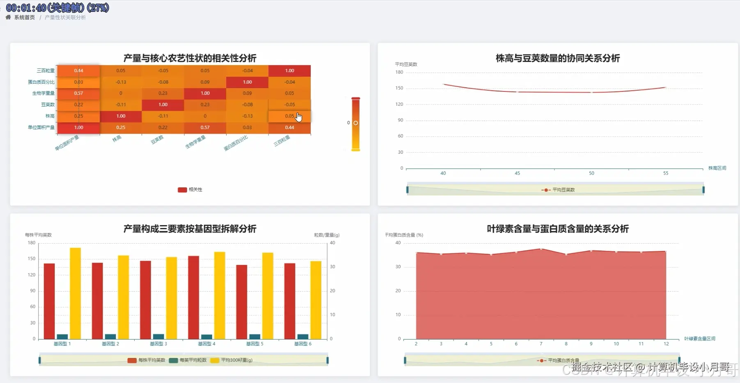The height and width of the screenshot is (383, 740).
Task: Click the left zoom handle under the 基因型 bar chart
Action: coord(40,360)
